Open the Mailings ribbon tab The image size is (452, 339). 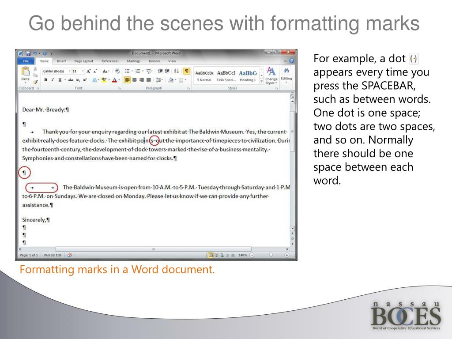(x=134, y=61)
